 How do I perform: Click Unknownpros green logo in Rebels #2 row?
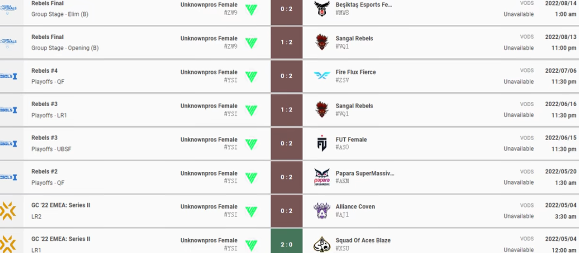(251, 177)
